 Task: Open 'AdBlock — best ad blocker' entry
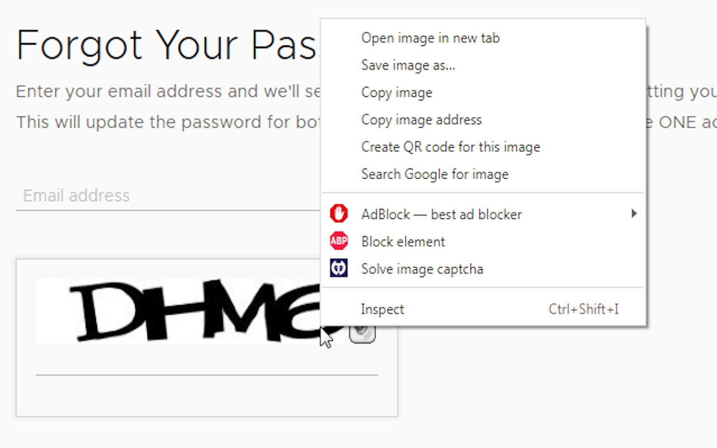(x=441, y=214)
